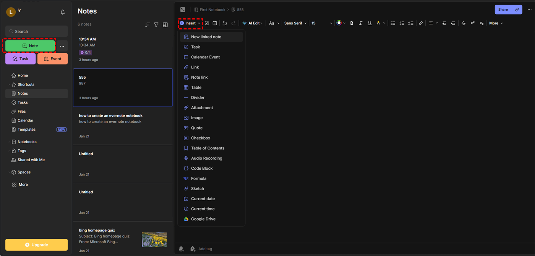Viewport: 535px width, 256px height.
Task: Toggle bold formatting
Action: (x=352, y=23)
